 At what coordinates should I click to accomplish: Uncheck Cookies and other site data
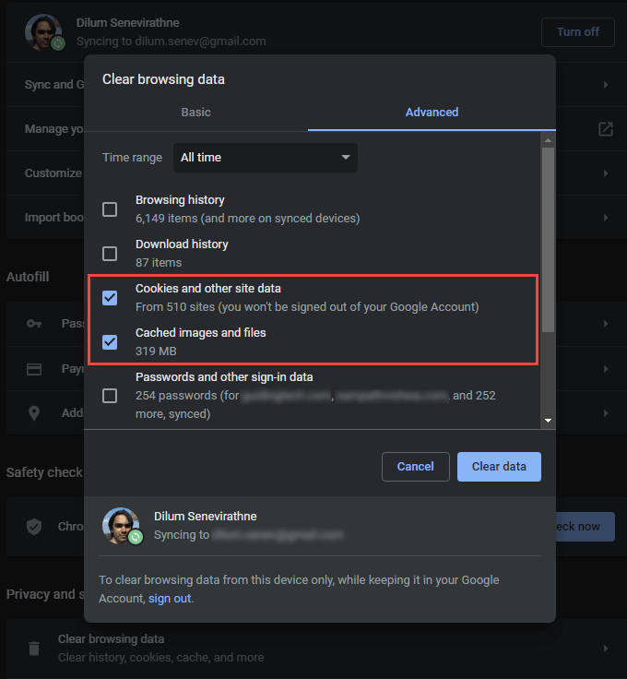coord(110,298)
